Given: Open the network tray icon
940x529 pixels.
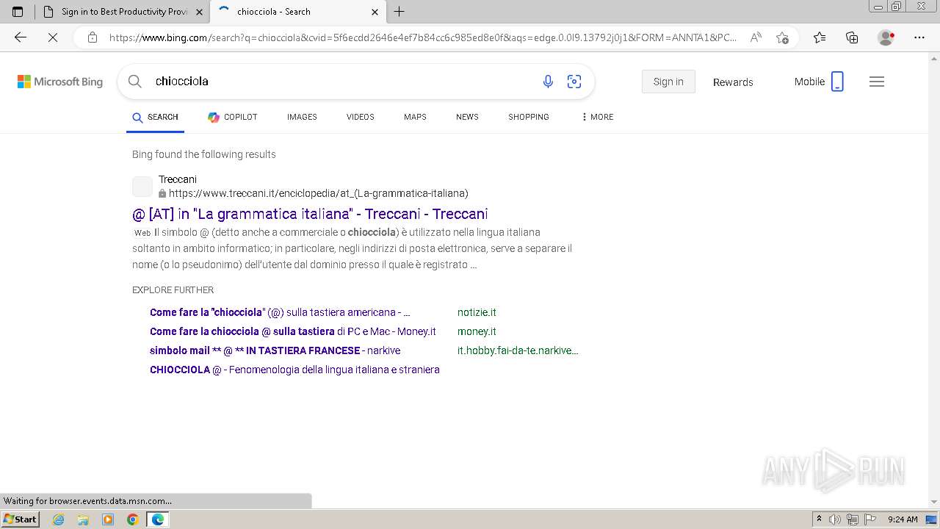Looking at the screenshot, I should click(x=853, y=519).
